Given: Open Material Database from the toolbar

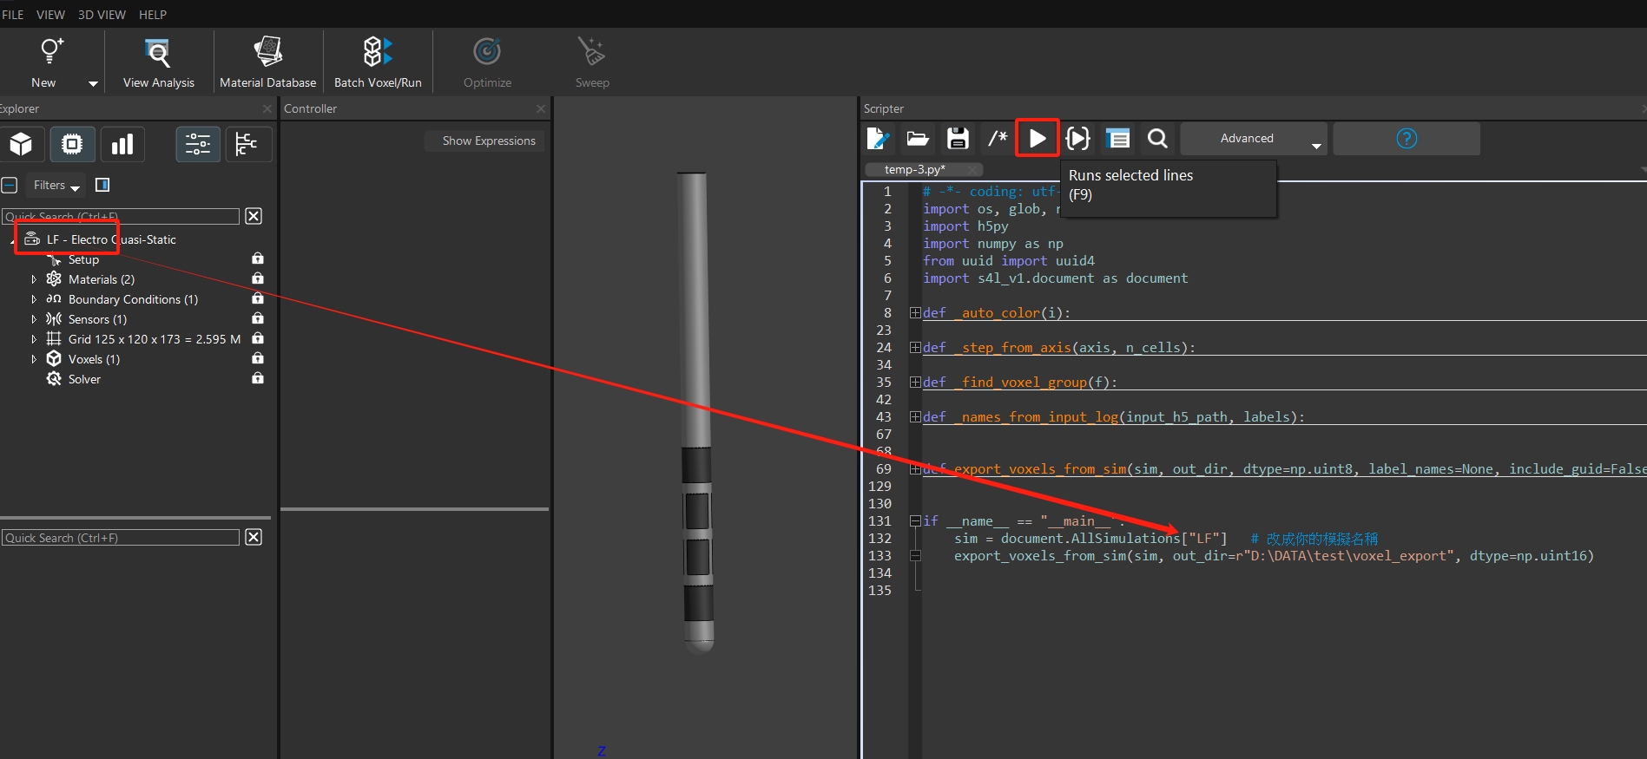Looking at the screenshot, I should (x=267, y=62).
